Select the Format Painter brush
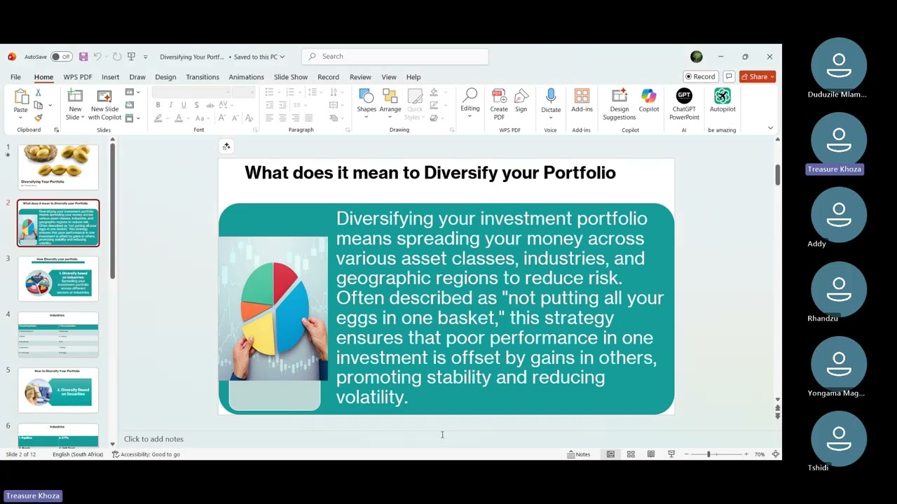Viewport: 897px width, 504px height. pyautogui.click(x=39, y=118)
